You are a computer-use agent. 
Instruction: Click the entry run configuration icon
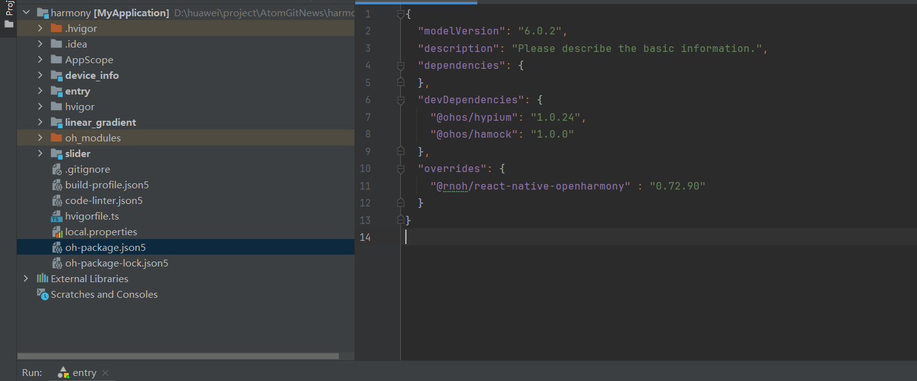[x=63, y=372]
